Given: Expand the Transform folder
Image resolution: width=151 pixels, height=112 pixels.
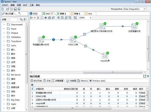Looking at the screenshot, I should tap(4, 41).
